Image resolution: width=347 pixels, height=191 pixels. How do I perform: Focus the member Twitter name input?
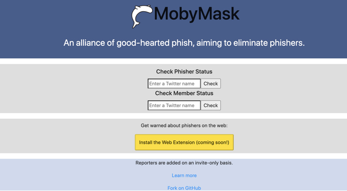tap(174, 105)
